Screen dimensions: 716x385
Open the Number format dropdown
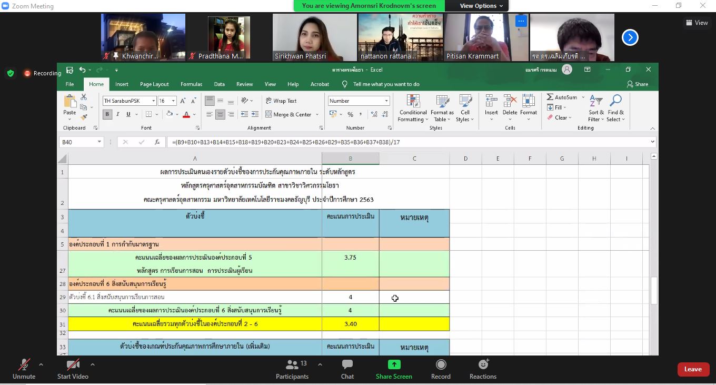386,101
